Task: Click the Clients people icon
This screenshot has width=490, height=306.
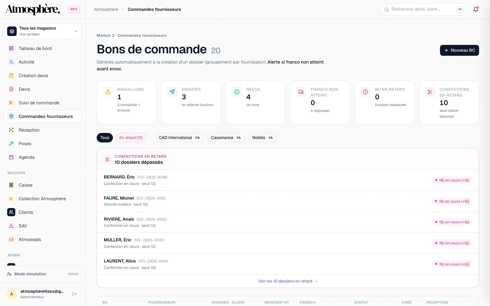Action: click(11, 212)
